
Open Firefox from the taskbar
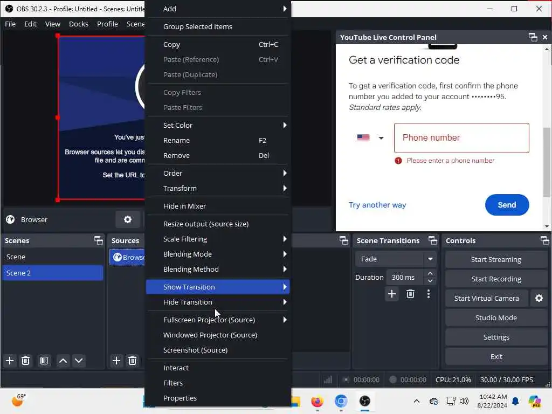[317, 401]
